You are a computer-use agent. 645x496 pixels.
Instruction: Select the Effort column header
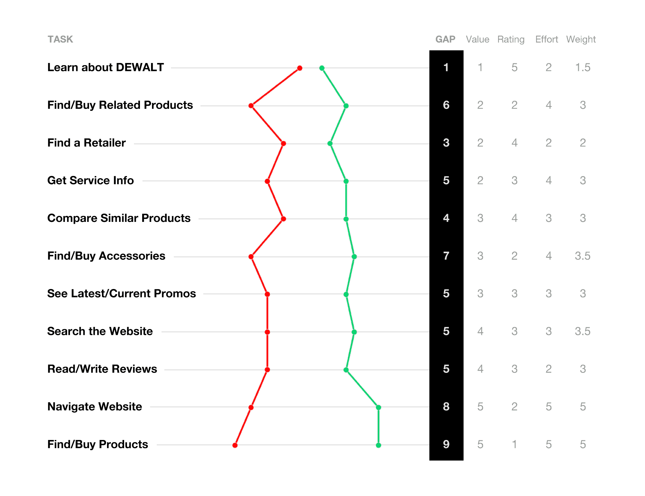pyautogui.click(x=547, y=39)
